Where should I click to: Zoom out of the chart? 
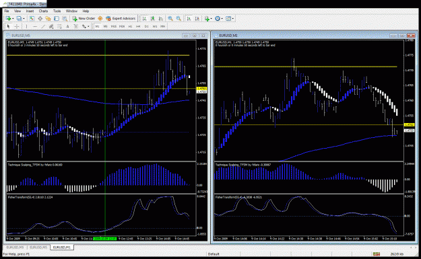[x=179, y=19]
